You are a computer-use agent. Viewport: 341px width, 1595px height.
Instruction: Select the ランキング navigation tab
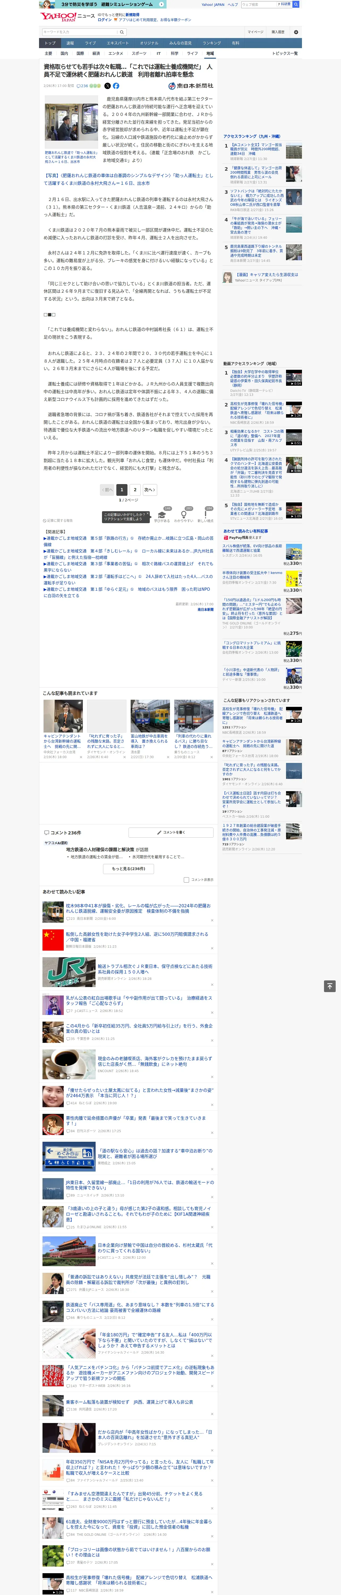click(212, 43)
